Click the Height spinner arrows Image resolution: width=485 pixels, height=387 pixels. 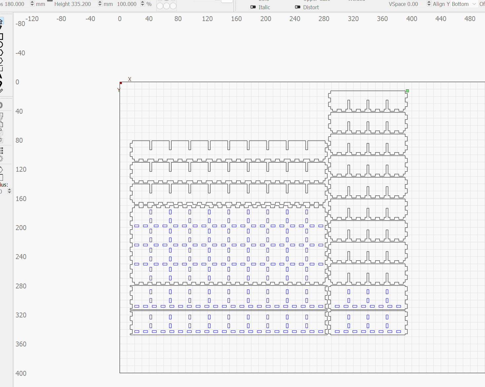pyautogui.click(x=100, y=4)
